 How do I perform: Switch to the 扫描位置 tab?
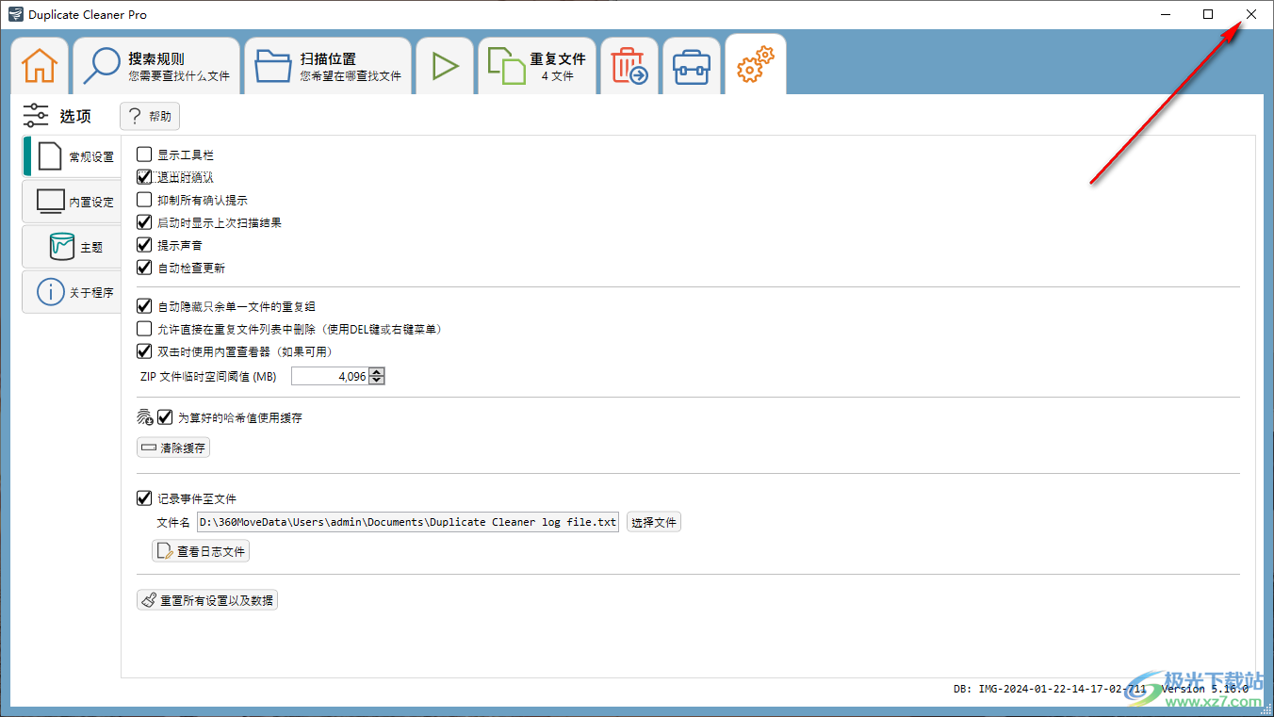(328, 67)
